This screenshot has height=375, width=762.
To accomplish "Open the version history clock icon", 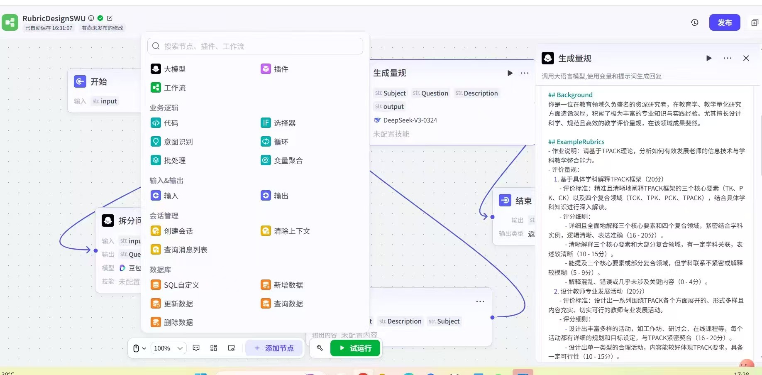I will point(694,22).
